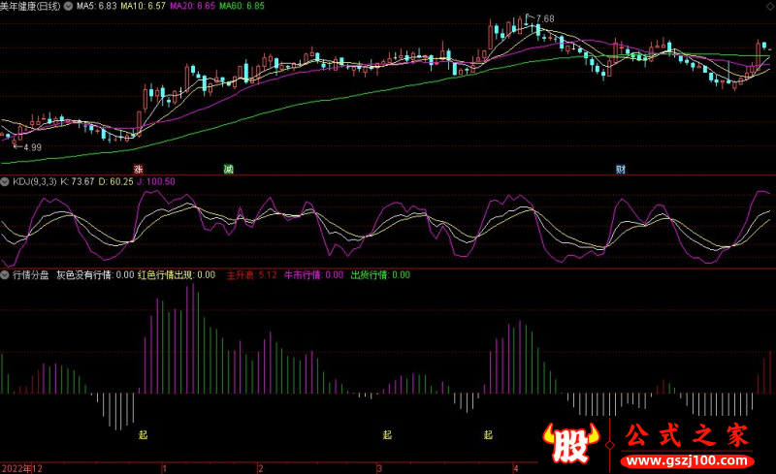The width and height of the screenshot is (776, 474).
Task: Click the 主升浪: 5.12 label
Action: click(x=252, y=275)
